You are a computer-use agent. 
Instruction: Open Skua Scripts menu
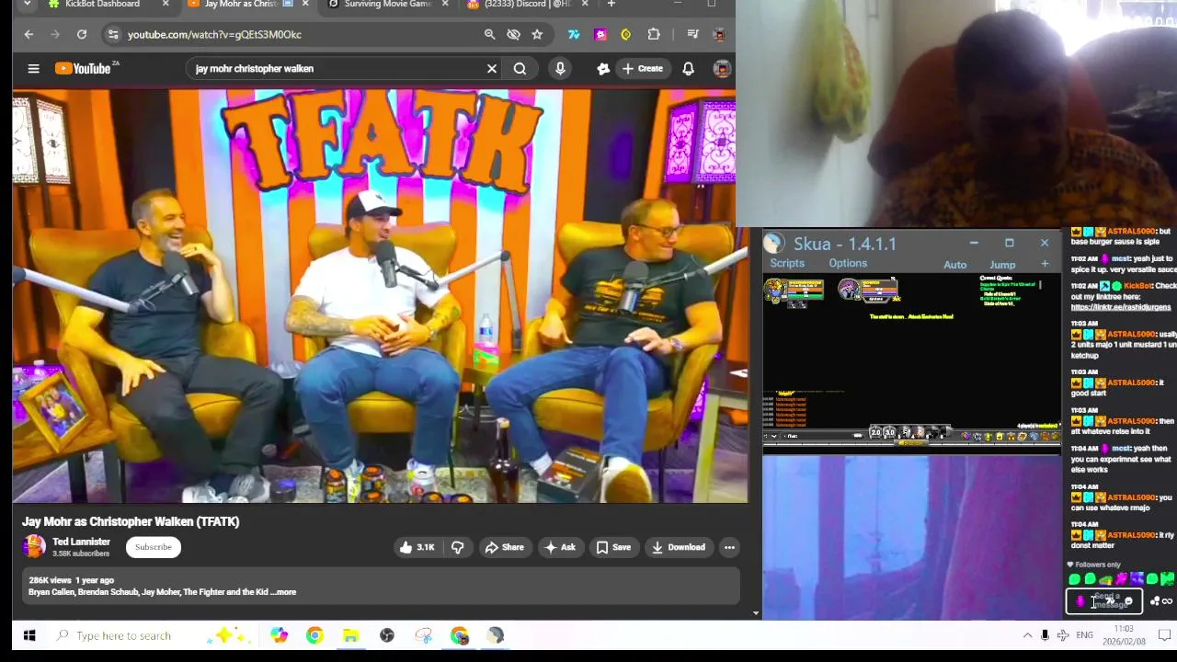(787, 264)
